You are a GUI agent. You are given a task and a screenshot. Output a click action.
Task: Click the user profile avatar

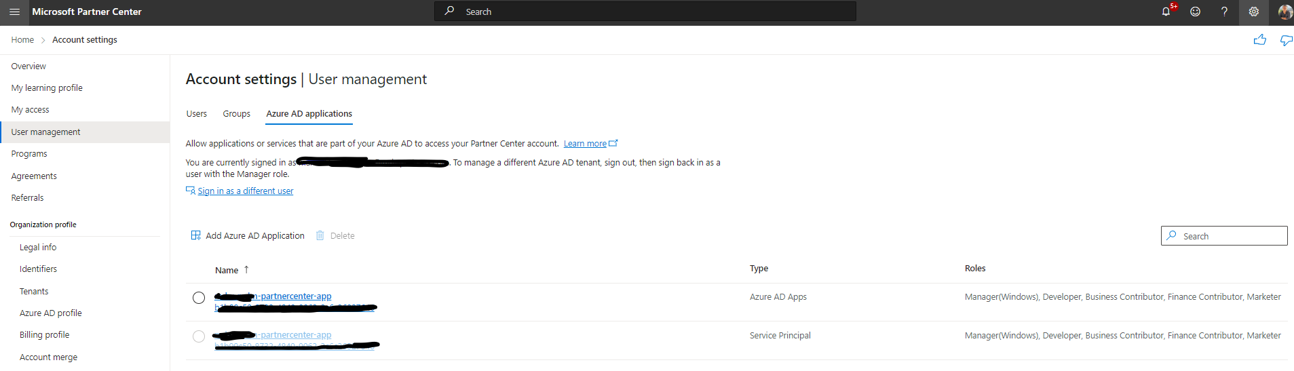point(1285,12)
